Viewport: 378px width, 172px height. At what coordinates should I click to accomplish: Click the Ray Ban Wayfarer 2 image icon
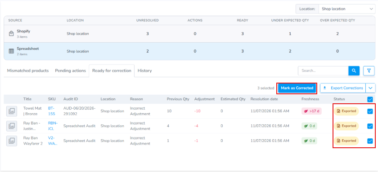pyautogui.click(x=12, y=141)
